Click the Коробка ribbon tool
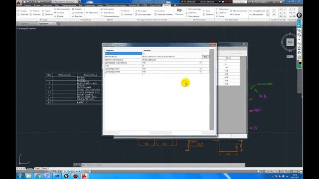319x179 pixels. click(x=77, y=16)
